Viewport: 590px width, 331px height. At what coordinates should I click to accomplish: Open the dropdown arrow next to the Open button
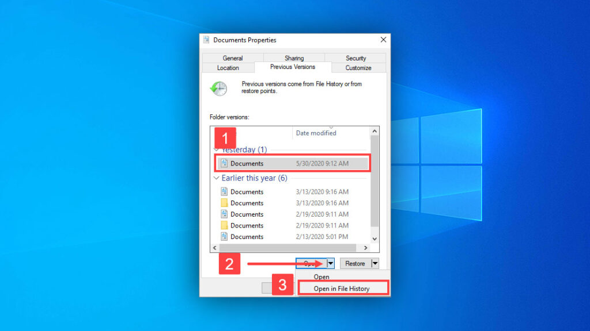tap(330, 263)
